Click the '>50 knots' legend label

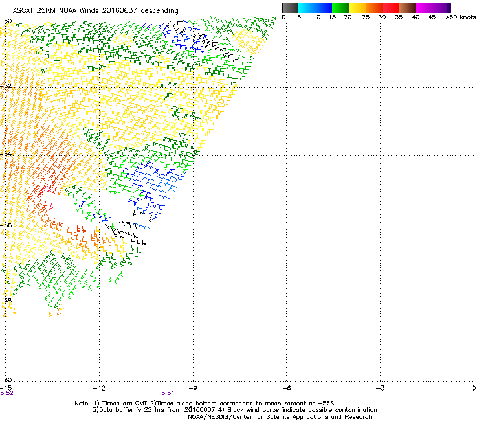tap(460, 17)
